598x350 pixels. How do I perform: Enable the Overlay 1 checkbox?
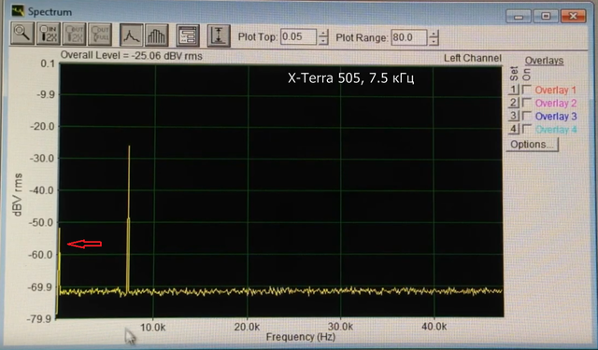527,90
